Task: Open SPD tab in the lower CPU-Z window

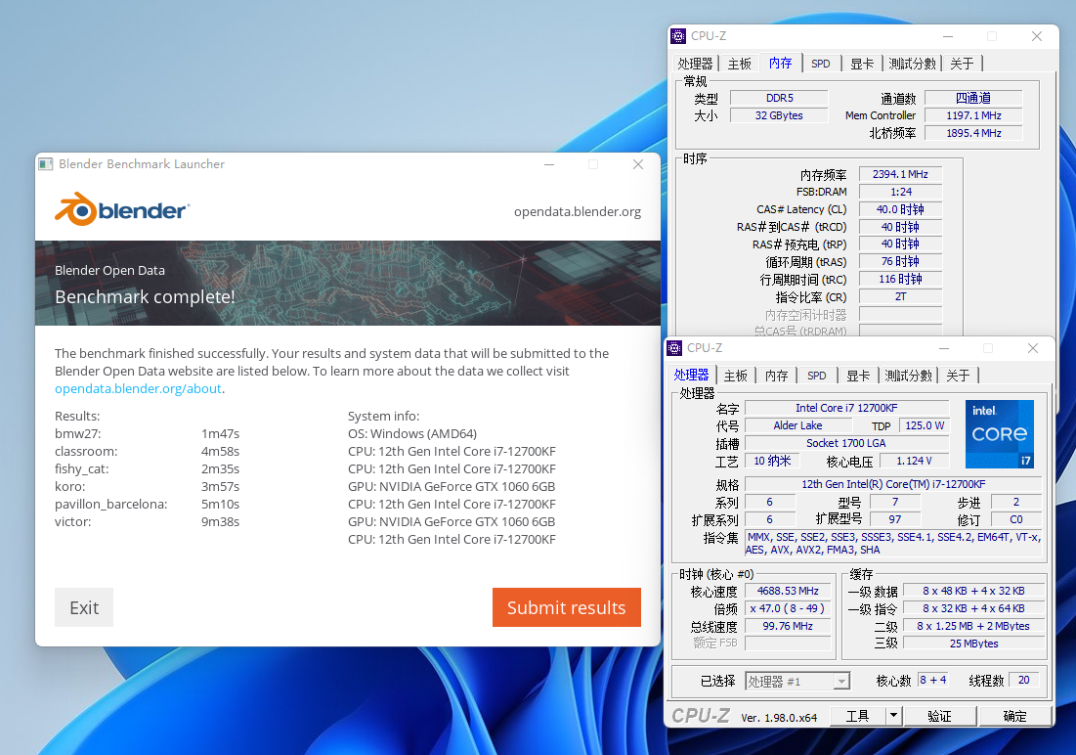Action: click(817, 376)
